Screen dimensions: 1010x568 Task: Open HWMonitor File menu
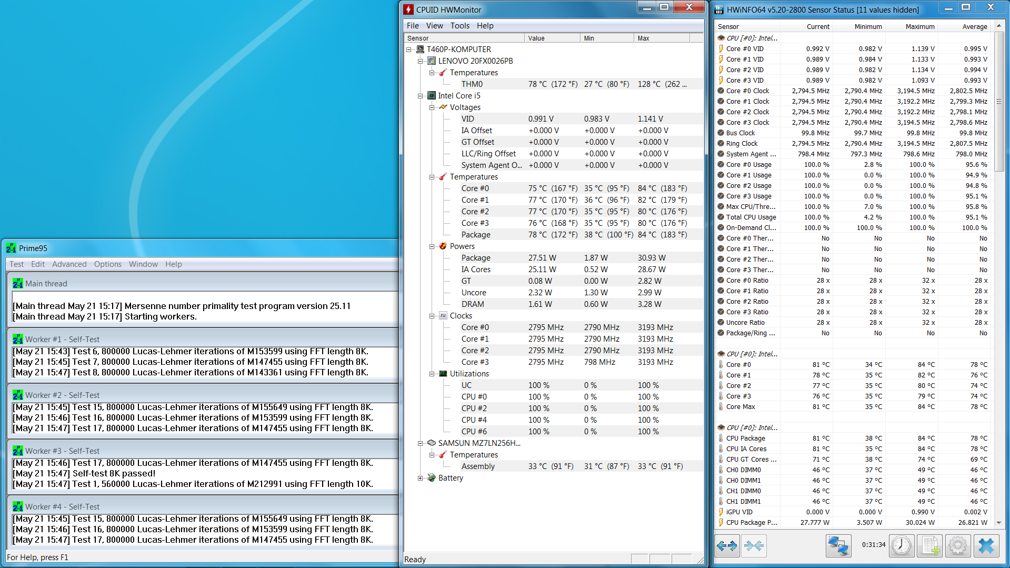point(413,26)
